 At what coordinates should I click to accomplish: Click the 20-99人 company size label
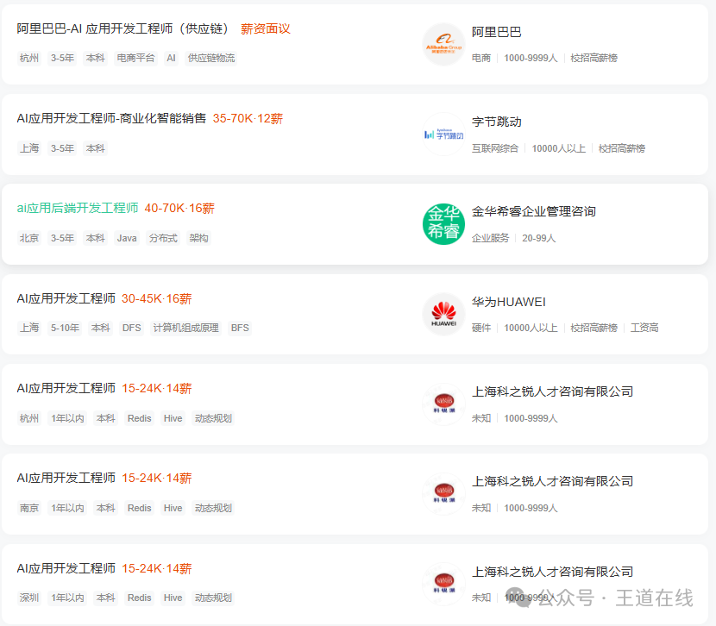pos(539,238)
